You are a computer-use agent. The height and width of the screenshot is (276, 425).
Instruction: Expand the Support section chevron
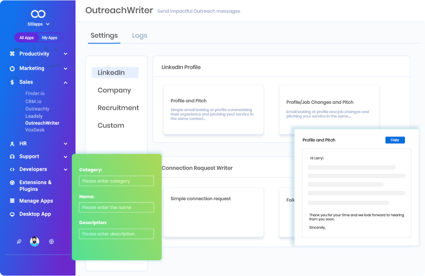tap(66, 157)
